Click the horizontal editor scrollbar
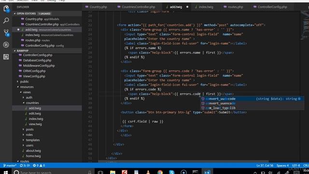The width and height of the screenshot is (309, 174). [183, 161]
